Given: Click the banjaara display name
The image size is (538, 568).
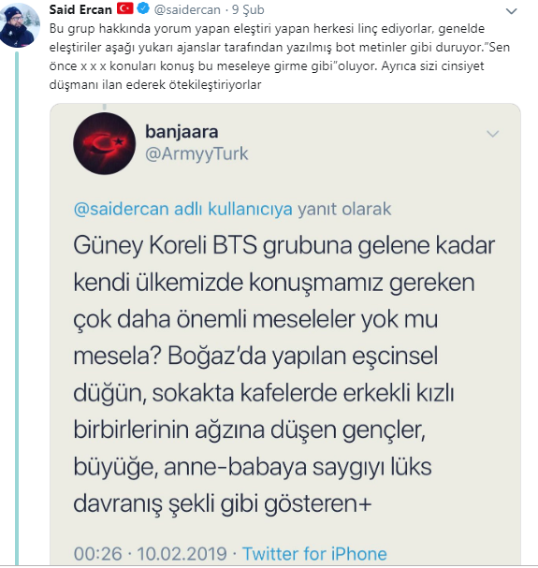Looking at the screenshot, I should coord(182,132).
